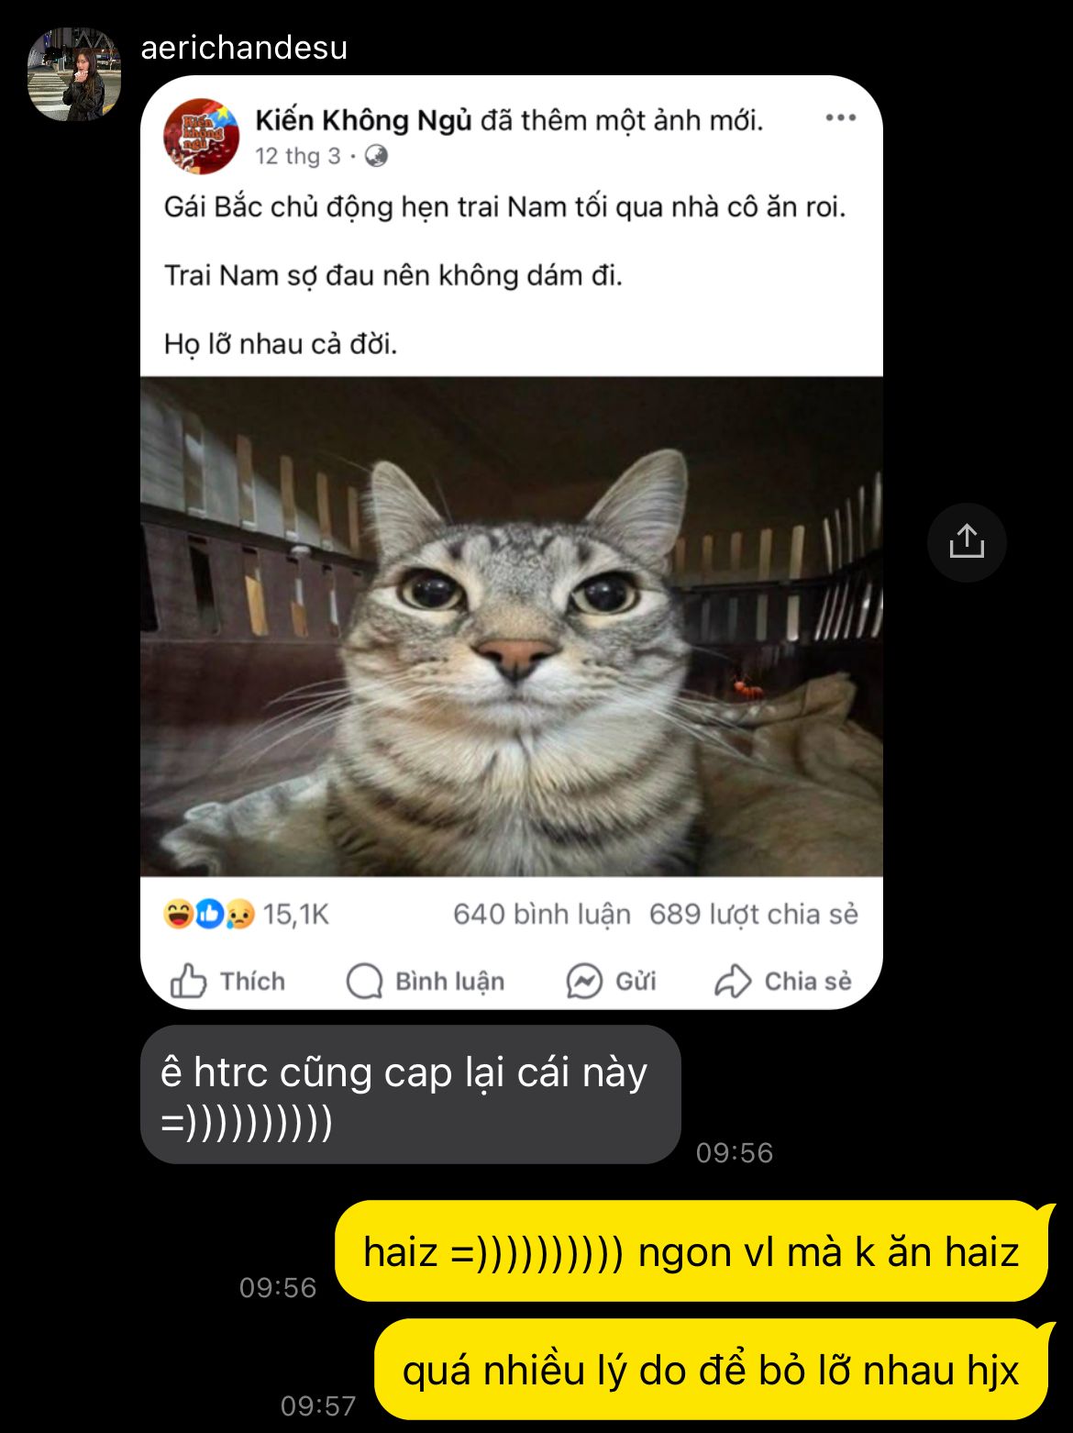Select the message 'ê htrc cũng cap lại cái này'
This screenshot has width=1073, height=1433.
pyautogui.click(x=411, y=1094)
